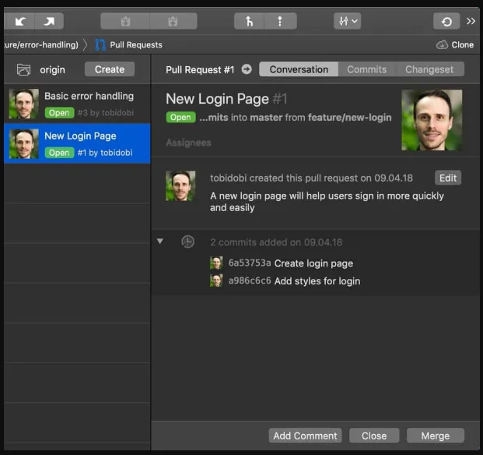Image resolution: width=483 pixels, height=455 pixels.
Task: Click the Open badge on pull request #3
Action: [x=59, y=113]
